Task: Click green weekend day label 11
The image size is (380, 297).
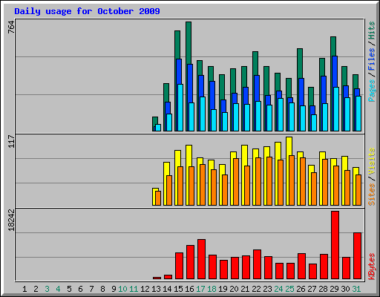Action: coord(134,289)
